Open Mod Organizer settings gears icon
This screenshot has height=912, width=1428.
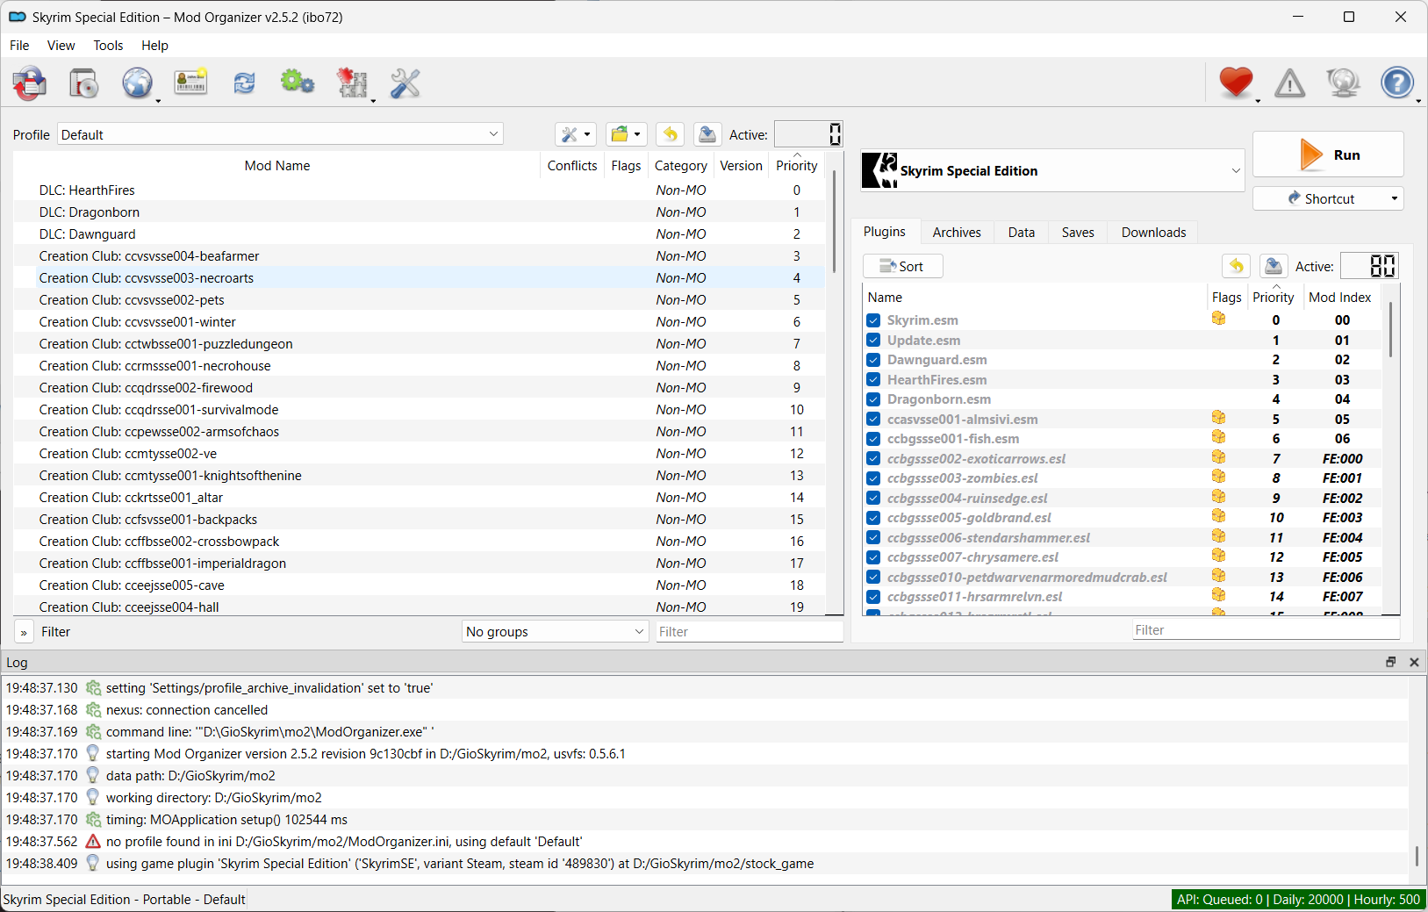(x=297, y=83)
